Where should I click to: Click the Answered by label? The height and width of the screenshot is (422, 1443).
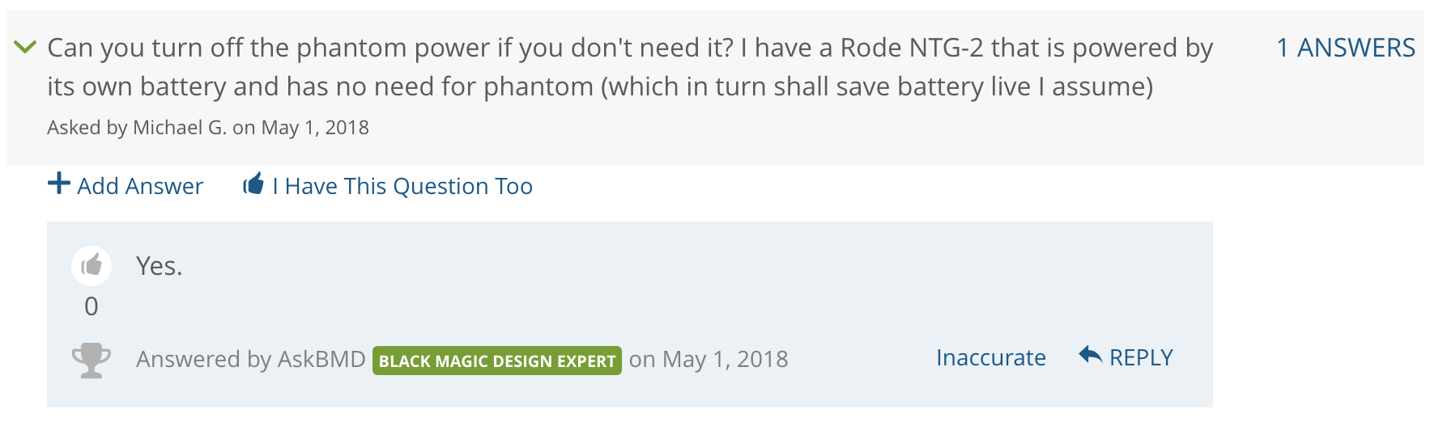pos(204,359)
